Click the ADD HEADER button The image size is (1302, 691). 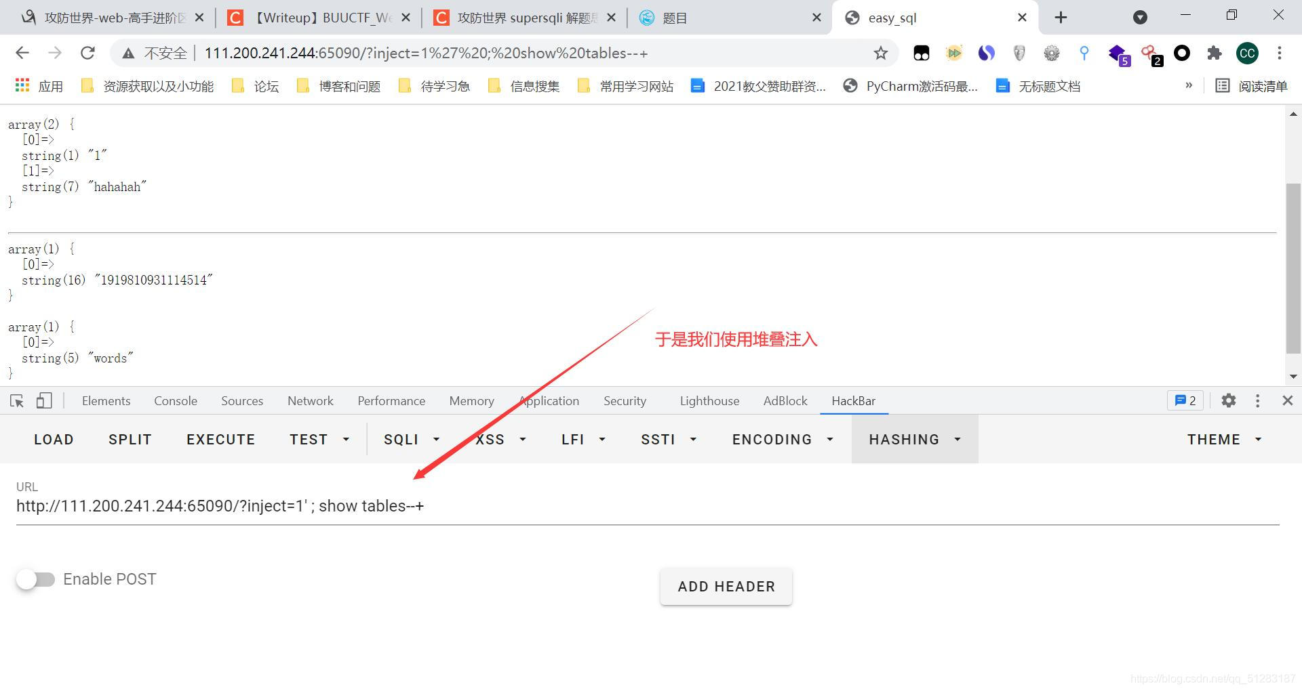pyautogui.click(x=726, y=587)
